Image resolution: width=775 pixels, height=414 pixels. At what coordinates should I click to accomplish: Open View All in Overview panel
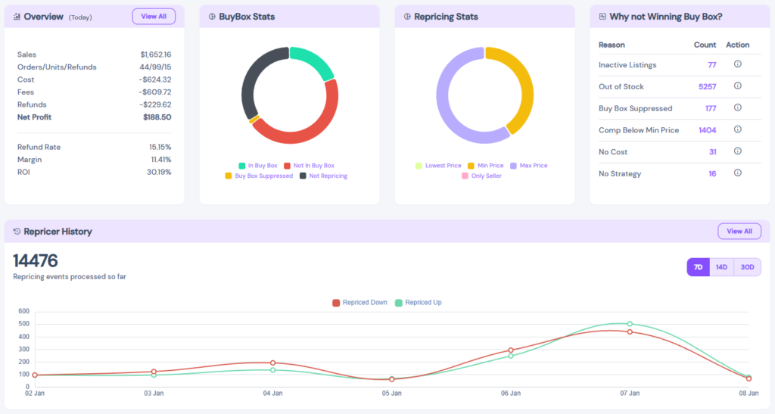[154, 17]
